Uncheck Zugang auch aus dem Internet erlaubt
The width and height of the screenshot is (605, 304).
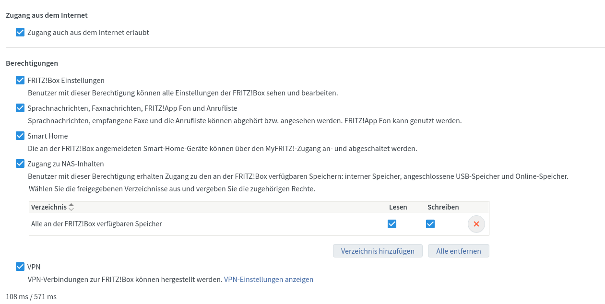click(20, 32)
